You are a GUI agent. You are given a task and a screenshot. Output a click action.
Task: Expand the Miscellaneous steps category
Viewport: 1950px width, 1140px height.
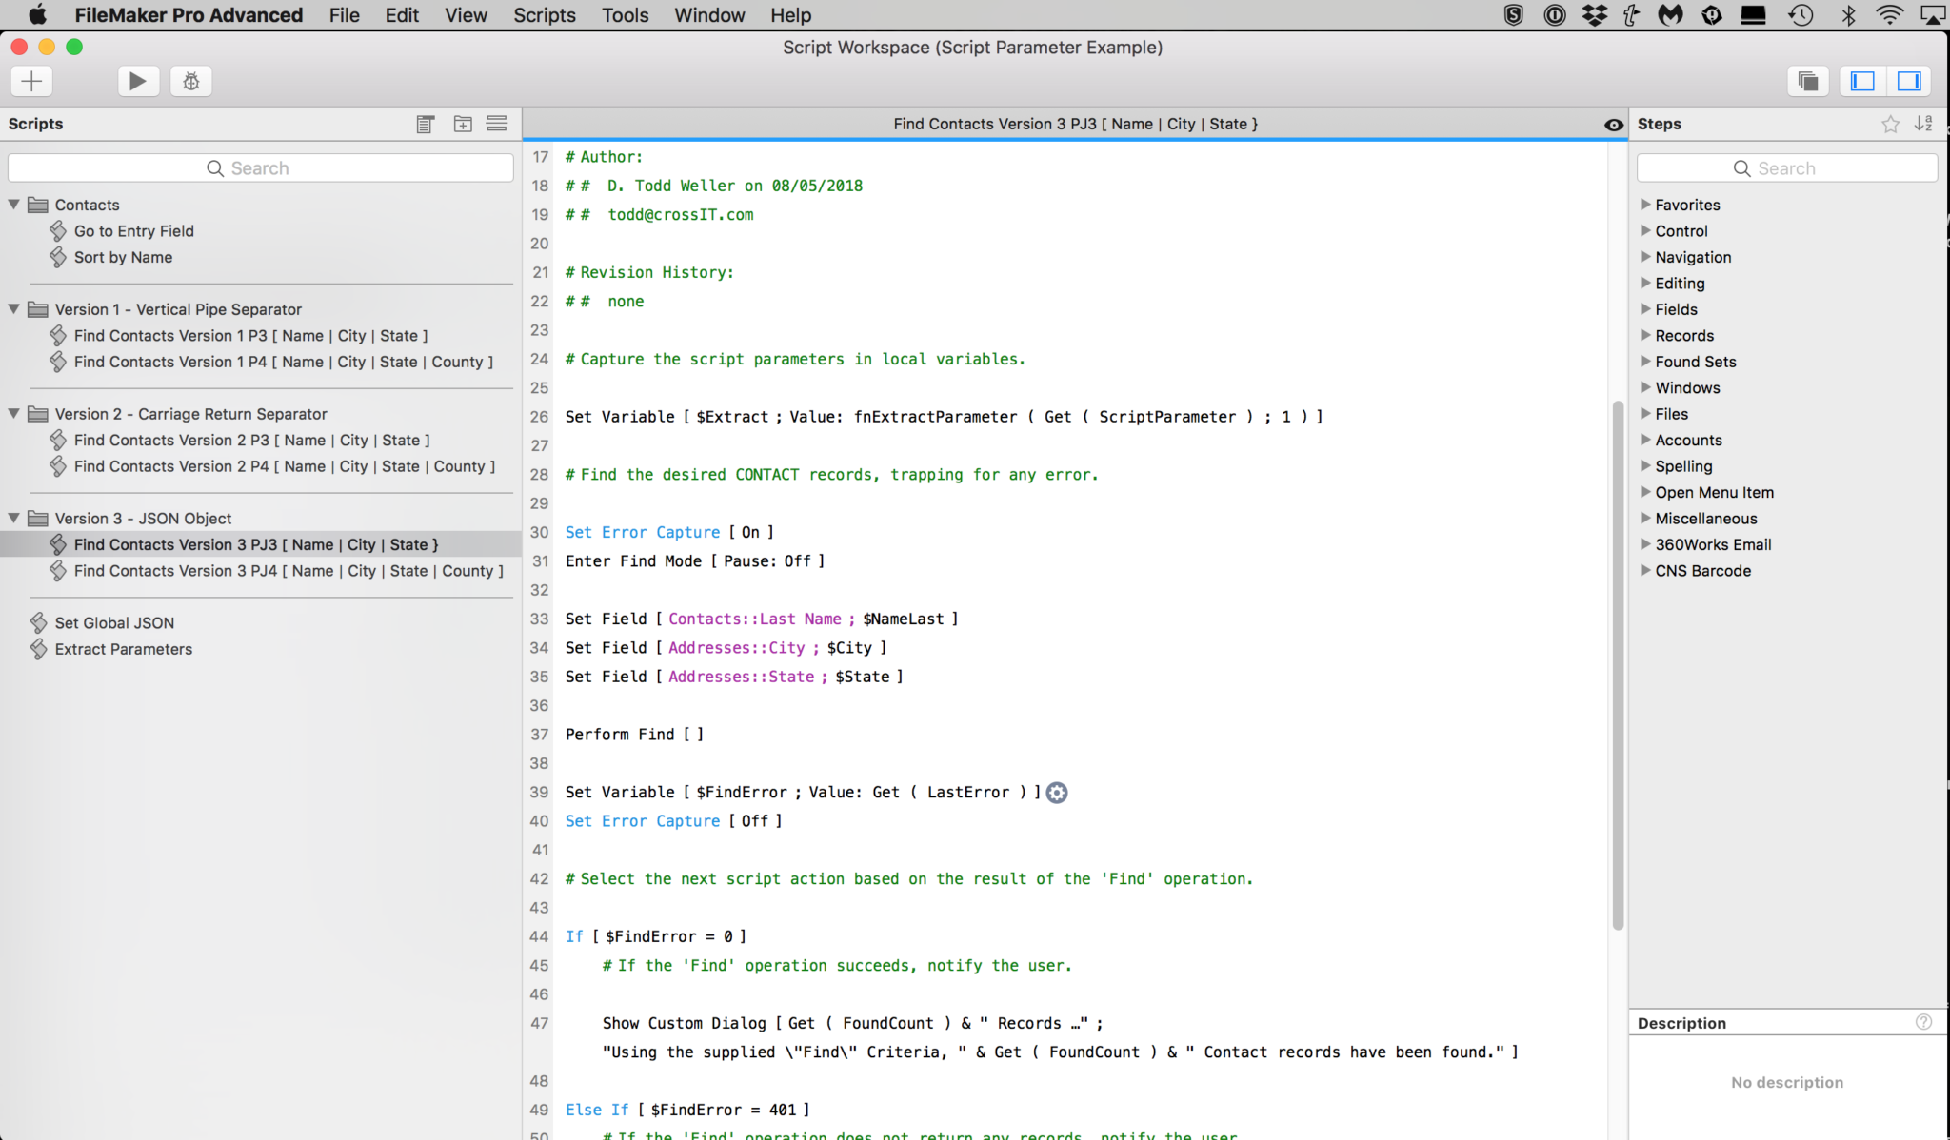click(x=1645, y=518)
